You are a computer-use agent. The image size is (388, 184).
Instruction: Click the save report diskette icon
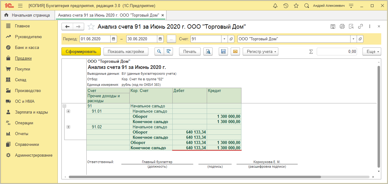click(223, 52)
